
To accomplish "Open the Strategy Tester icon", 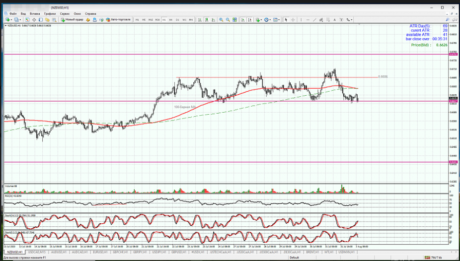I will coord(54,20).
